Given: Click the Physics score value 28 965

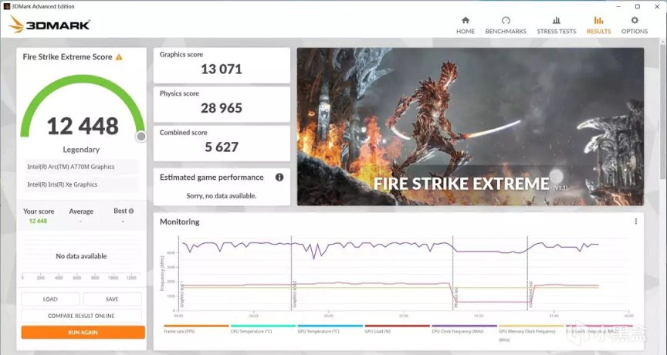Looking at the screenshot, I should [222, 108].
